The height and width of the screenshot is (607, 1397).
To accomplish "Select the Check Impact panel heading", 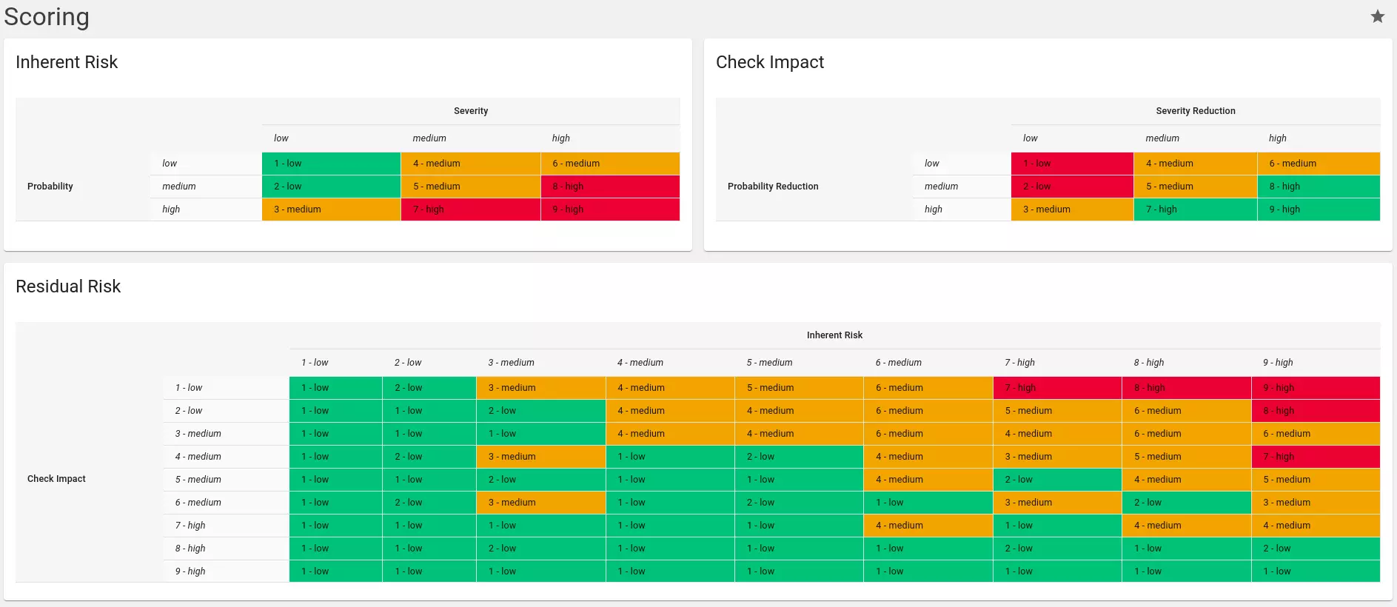I will (770, 62).
